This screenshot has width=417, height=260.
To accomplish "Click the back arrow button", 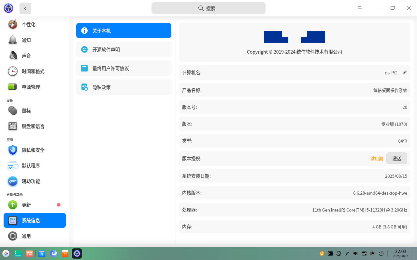I will 25,8.
